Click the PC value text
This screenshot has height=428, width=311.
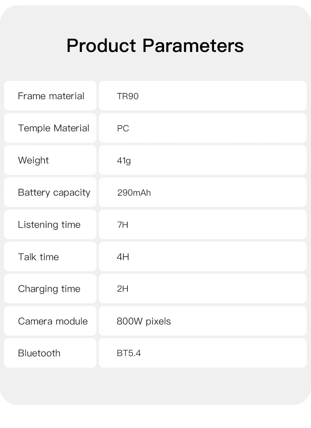(x=123, y=128)
